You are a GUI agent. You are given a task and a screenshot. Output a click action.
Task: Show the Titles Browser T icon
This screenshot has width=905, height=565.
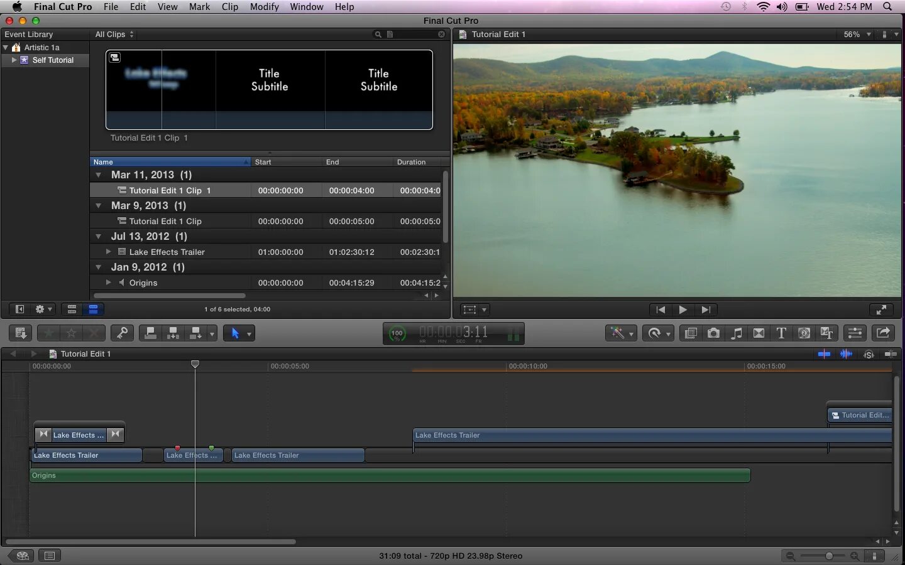[x=781, y=333]
